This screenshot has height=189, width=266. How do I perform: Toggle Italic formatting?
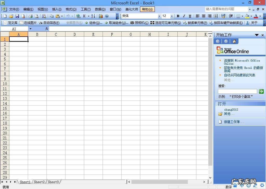tap(184, 16)
